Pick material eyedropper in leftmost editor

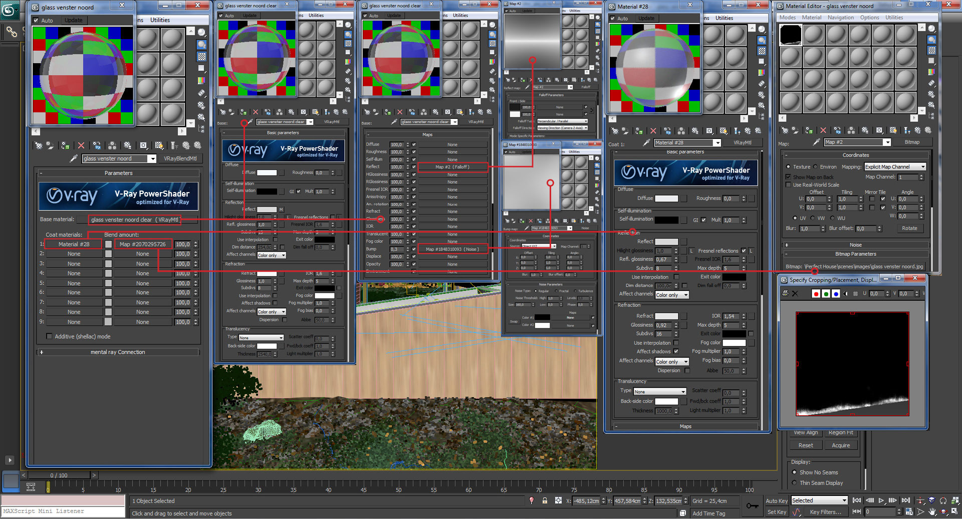point(74,158)
